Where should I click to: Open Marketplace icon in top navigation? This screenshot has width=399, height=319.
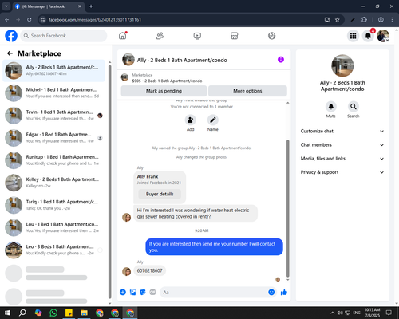pyautogui.click(x=235, y=36)
